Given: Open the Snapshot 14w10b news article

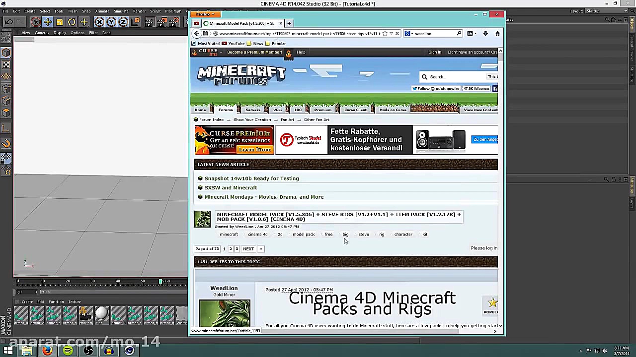Looking at the screenshot, I should point(251,178).
